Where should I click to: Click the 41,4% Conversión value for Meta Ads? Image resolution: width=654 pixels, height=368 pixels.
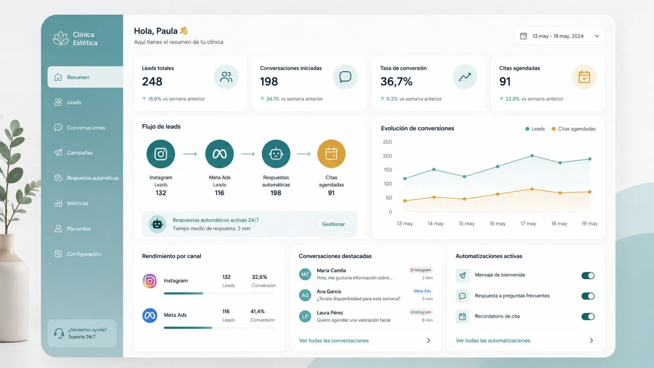click(258, 312)
